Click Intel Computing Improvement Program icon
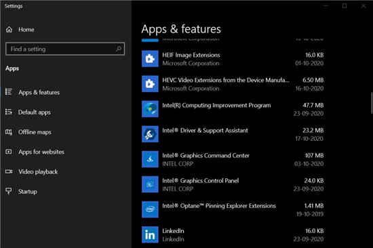Screen dimensions: 373x248 150,109
